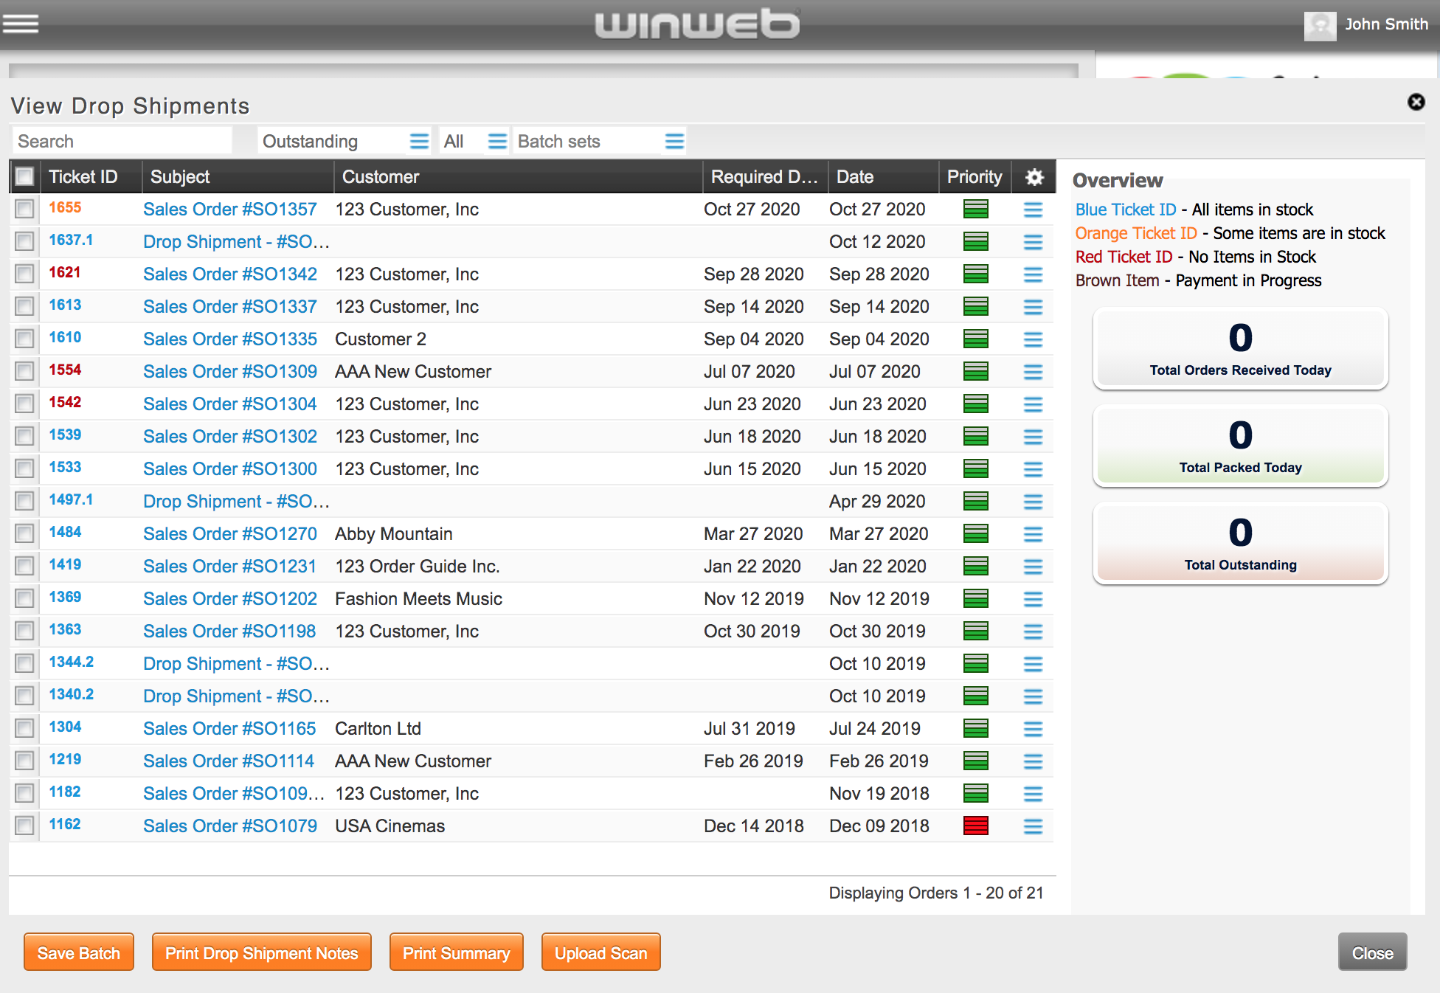Click John Smith user avatar

1320,25
